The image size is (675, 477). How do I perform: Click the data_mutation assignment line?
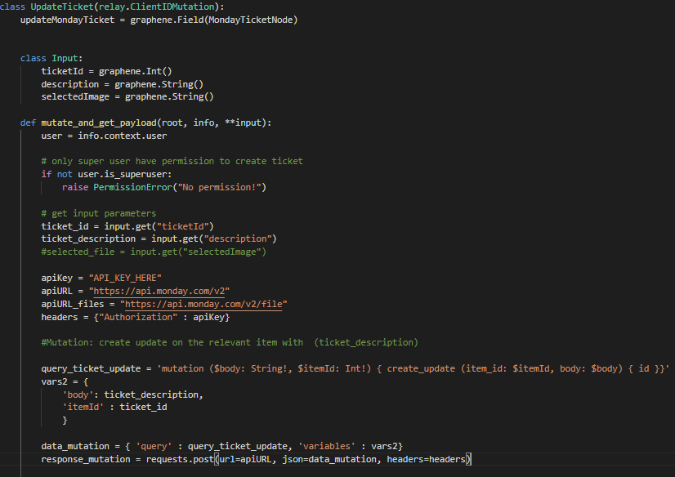[x=221, y=446]
